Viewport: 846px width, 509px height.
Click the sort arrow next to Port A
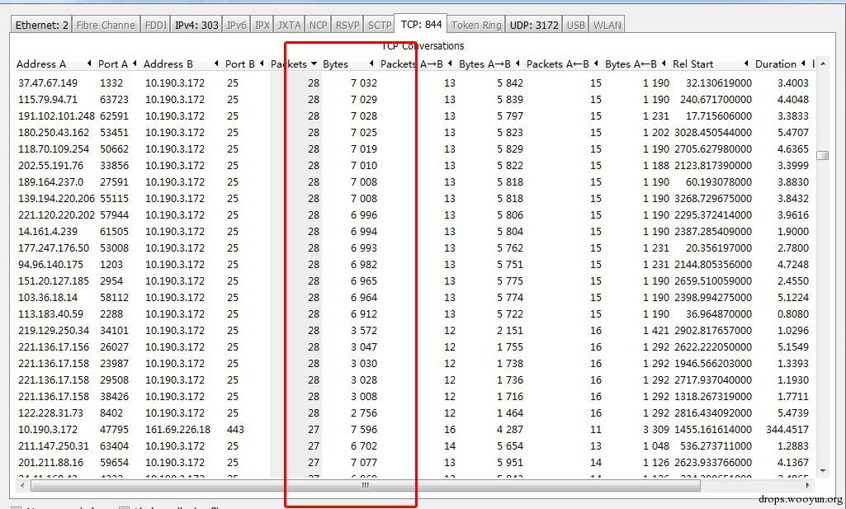135,64
